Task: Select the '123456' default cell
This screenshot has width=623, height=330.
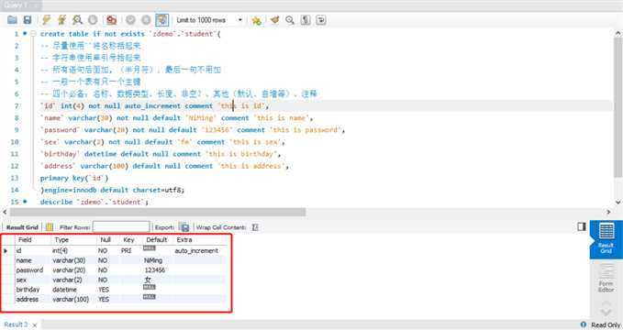Action: [x=155, y=270]
